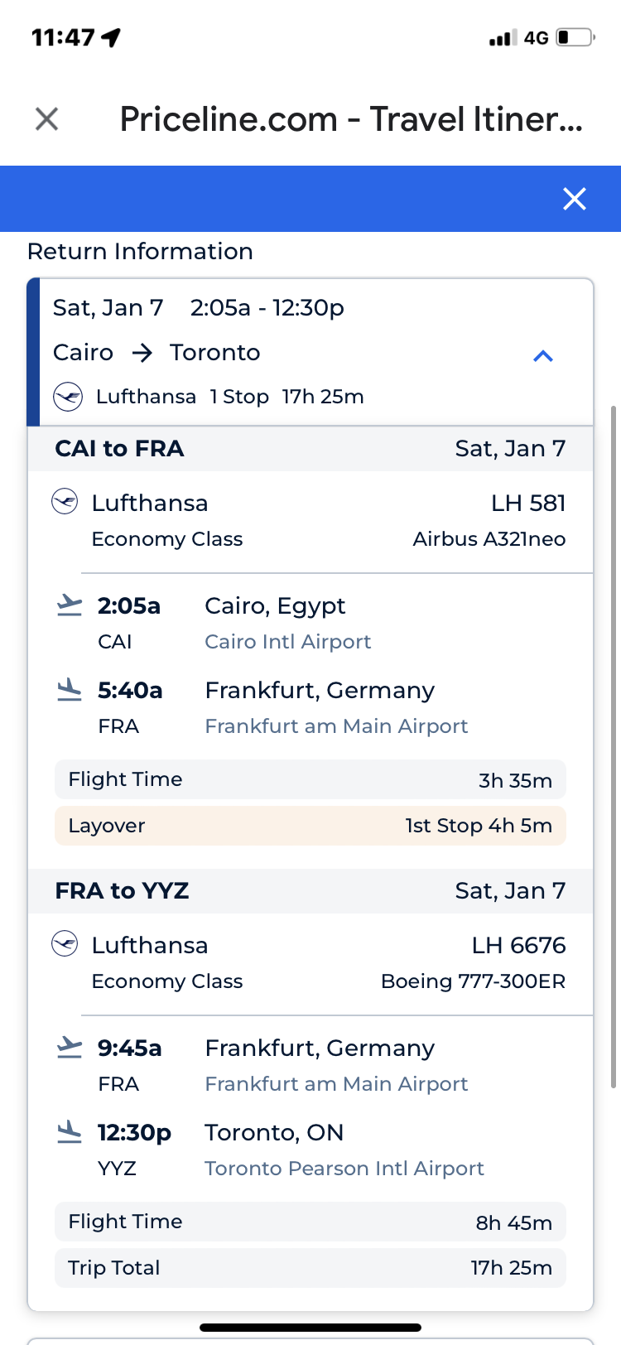Tap the Trip Total row
Screen dimensions: 621x1345
coord(310,1268)
